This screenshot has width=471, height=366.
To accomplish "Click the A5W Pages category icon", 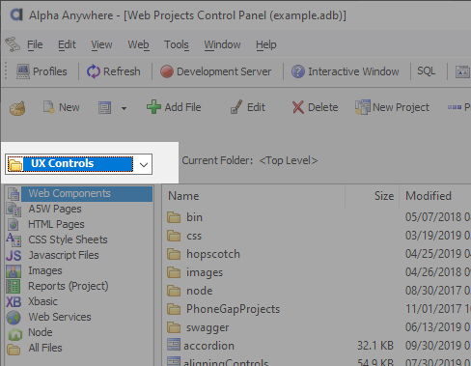I will (x=14, y=210).
